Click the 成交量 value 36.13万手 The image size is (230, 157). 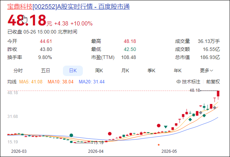[209, 41]
